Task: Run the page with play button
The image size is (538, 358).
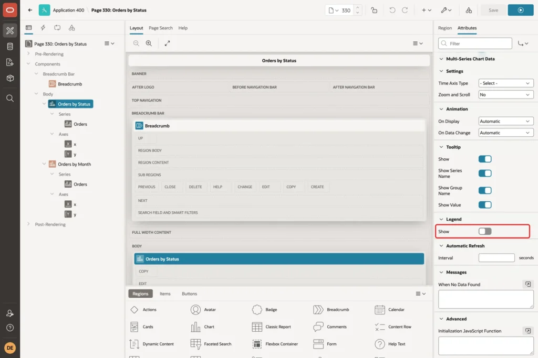Action: [x=521, y=10]
